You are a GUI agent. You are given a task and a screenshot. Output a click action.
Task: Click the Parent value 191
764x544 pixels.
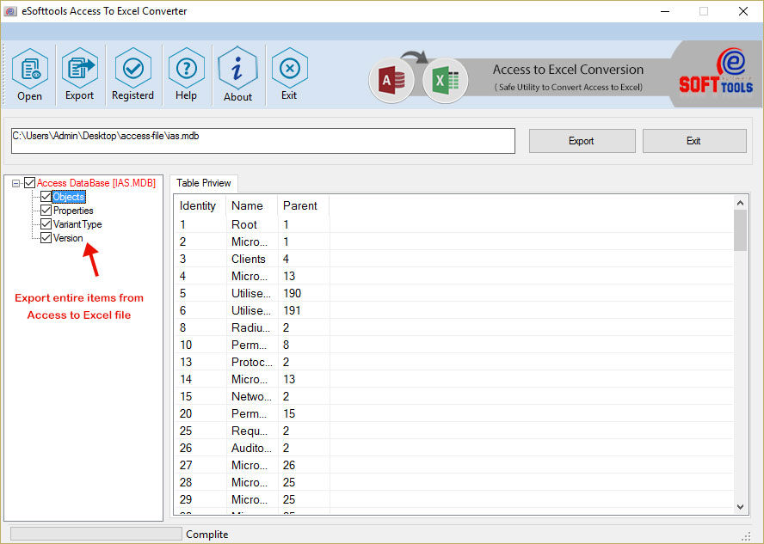pyautogui.click(x=304, y=310)
